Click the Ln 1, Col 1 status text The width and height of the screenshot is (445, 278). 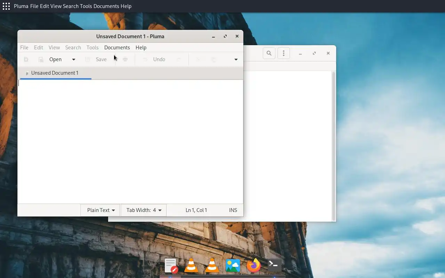click(x=196, y=210)
